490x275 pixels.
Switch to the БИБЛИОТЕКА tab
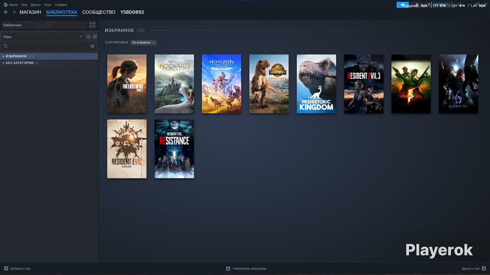(61, 12)
